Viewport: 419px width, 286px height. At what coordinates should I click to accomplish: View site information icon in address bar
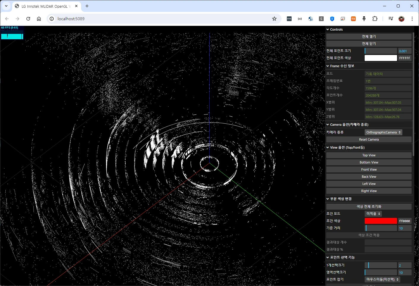click(x=52, y=19)
